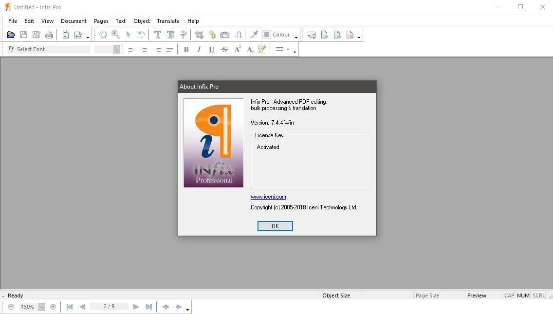Image resolution: width=553 pixels, height=314 pixels.
Task: Click the Save As icon with pencil
Action: [37, 35]
